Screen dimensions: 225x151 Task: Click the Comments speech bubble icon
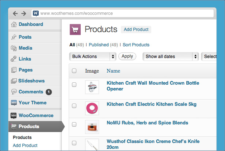click(x=14, y=92)
